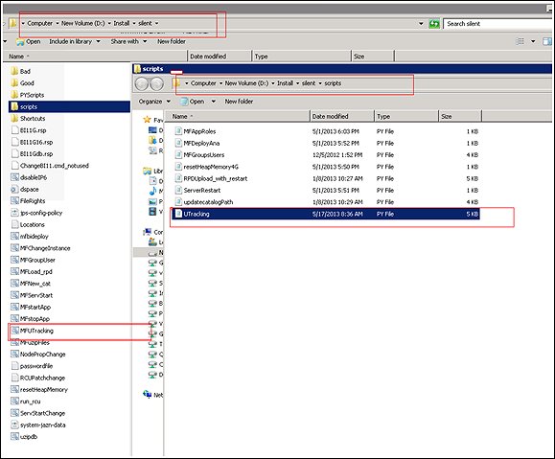Viewport: 555px width, 459px height.
Task: Click Install in the silent window address bar
Action: tap(122, 23)
